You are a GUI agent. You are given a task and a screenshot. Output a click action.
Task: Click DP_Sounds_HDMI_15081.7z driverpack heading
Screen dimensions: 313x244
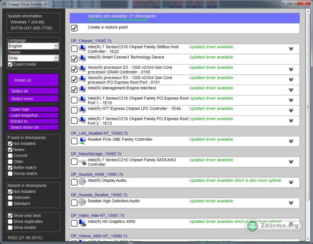point(97,174)
